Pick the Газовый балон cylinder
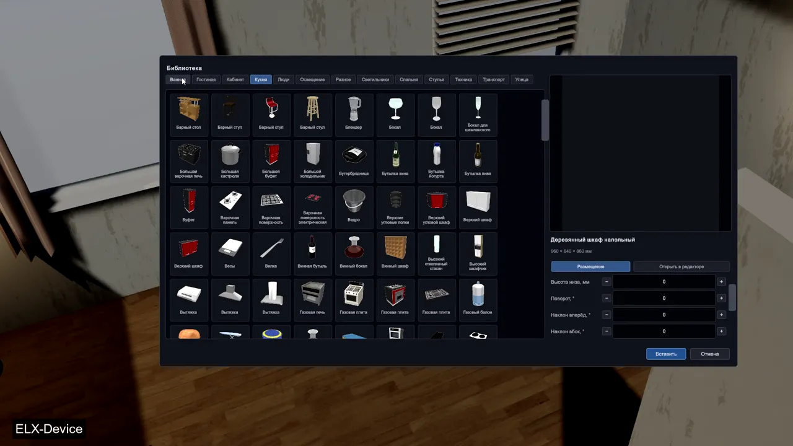This screenshot has width=793, height=446. coord(478,300)
